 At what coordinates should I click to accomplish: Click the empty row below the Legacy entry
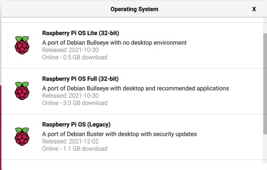[132, 165]
